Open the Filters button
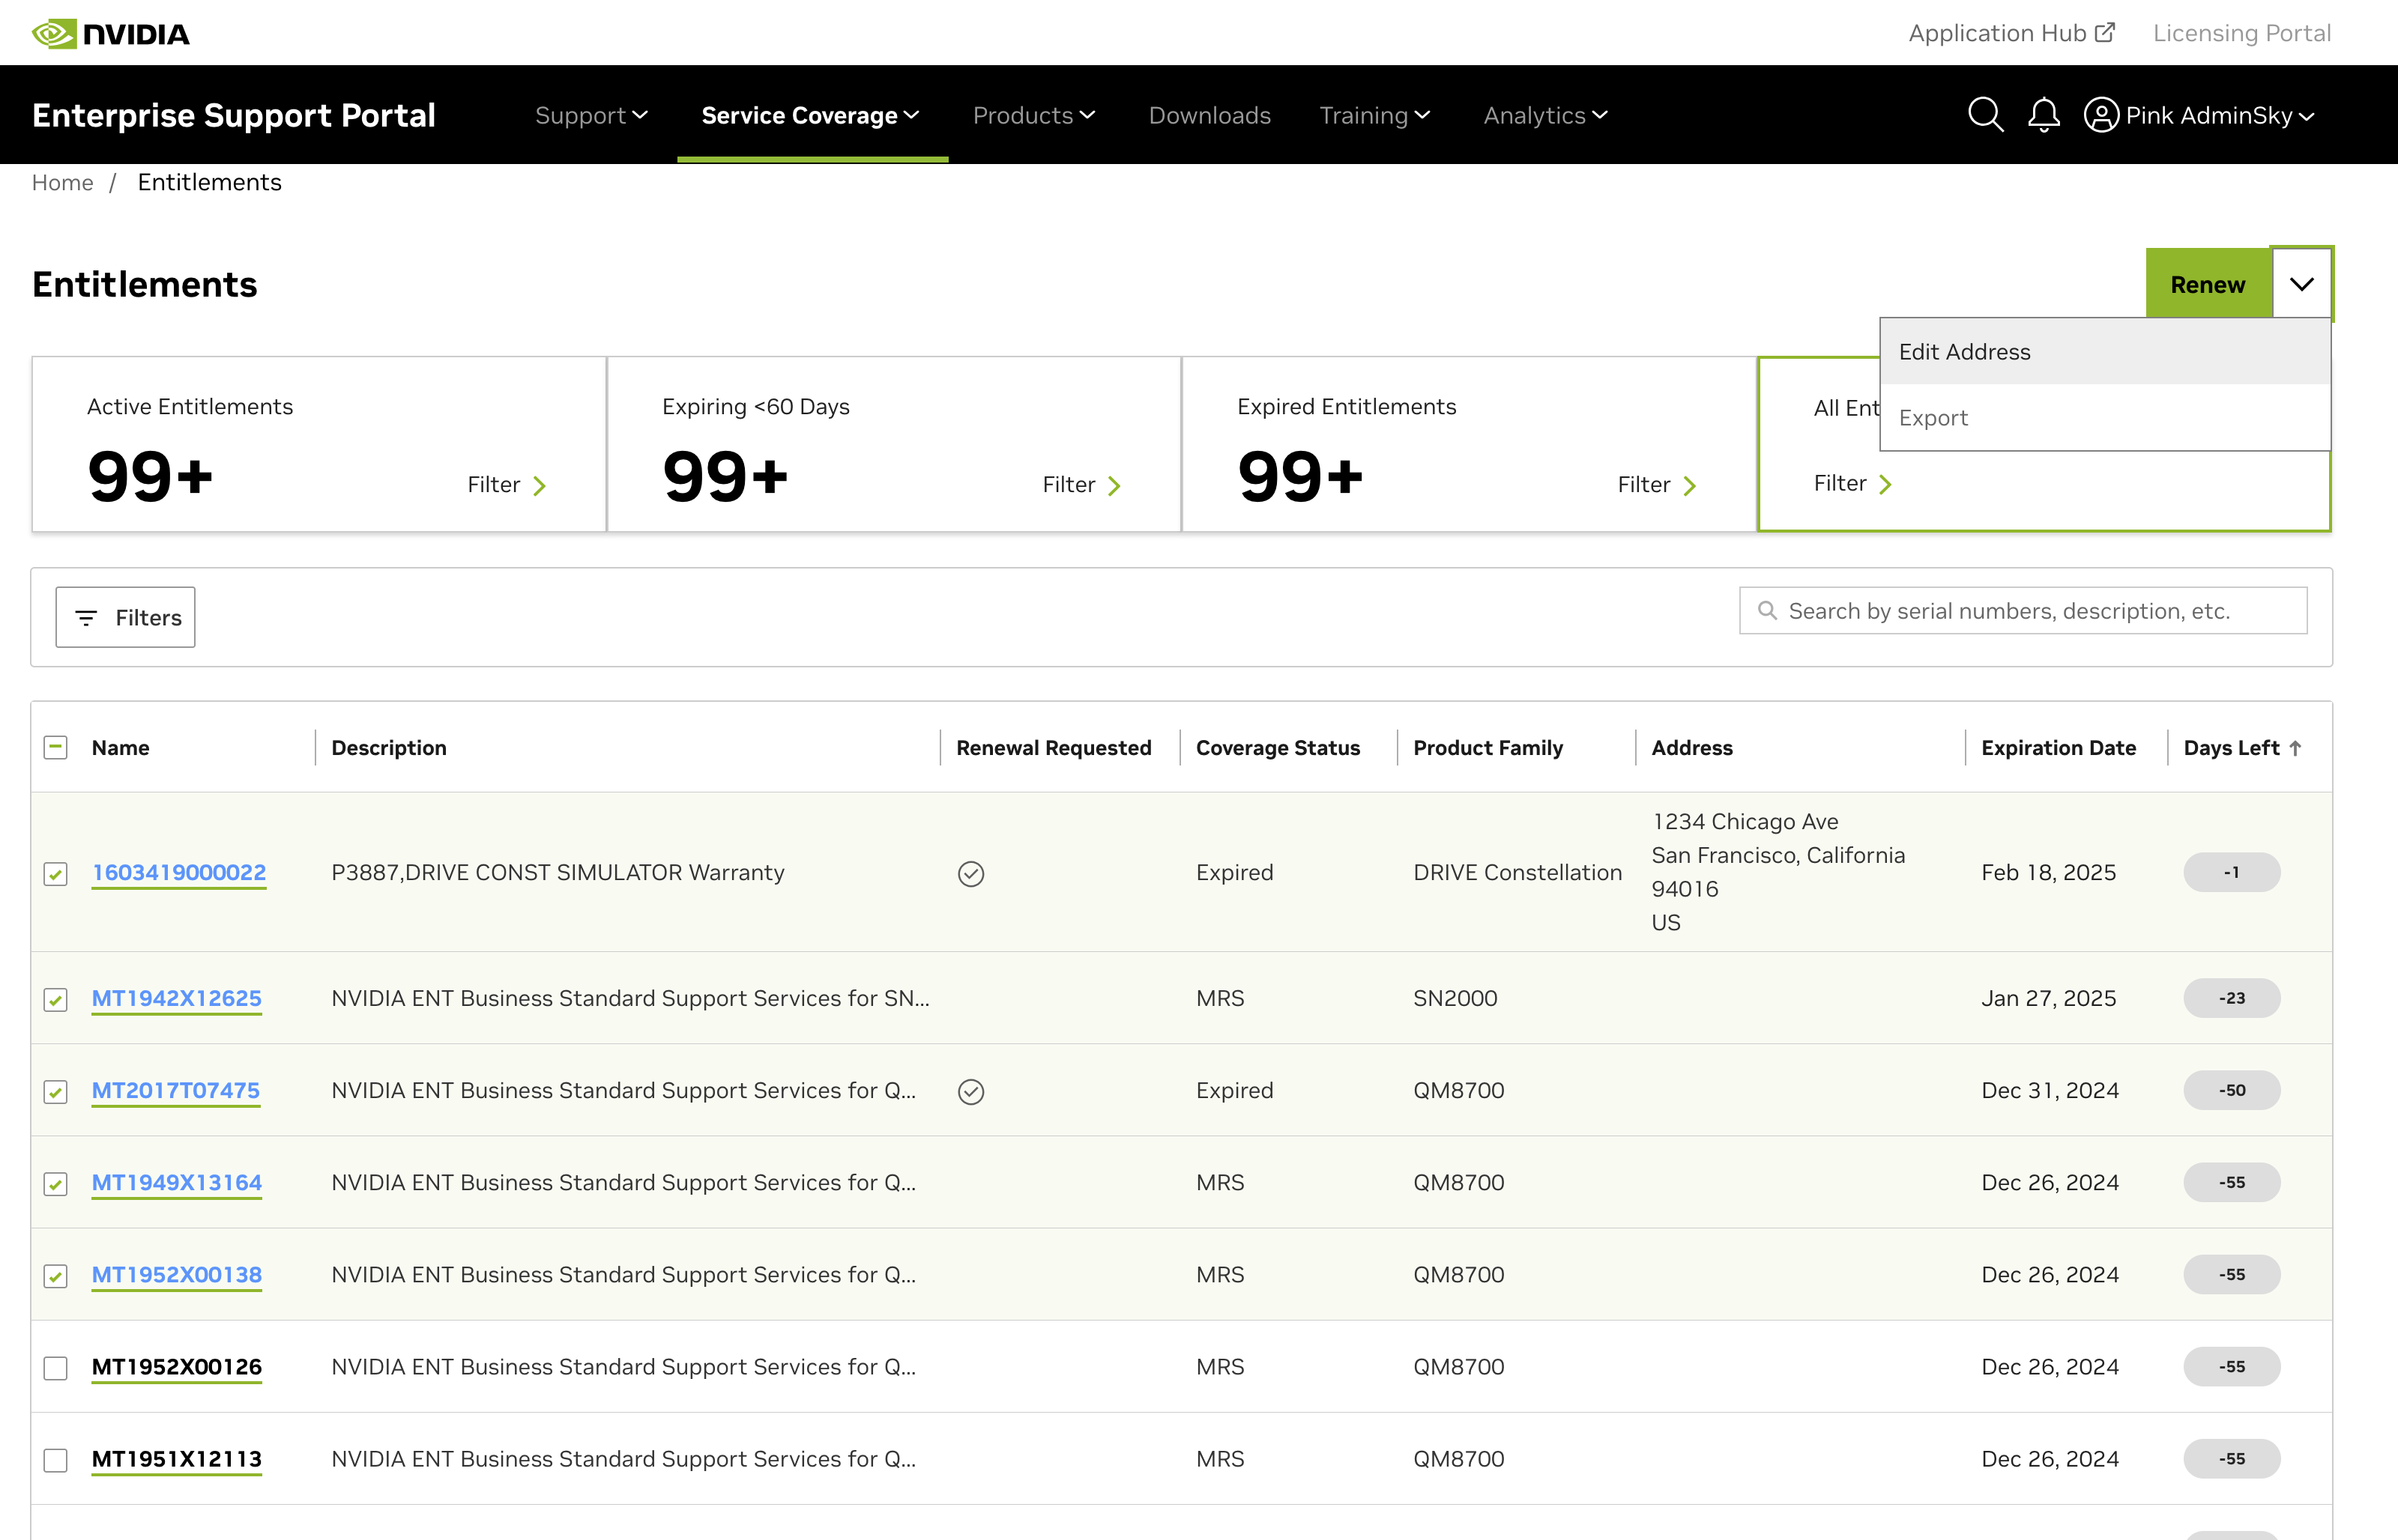The width and height of the screenshot is (2398, 1540). [x=125, y=617]
